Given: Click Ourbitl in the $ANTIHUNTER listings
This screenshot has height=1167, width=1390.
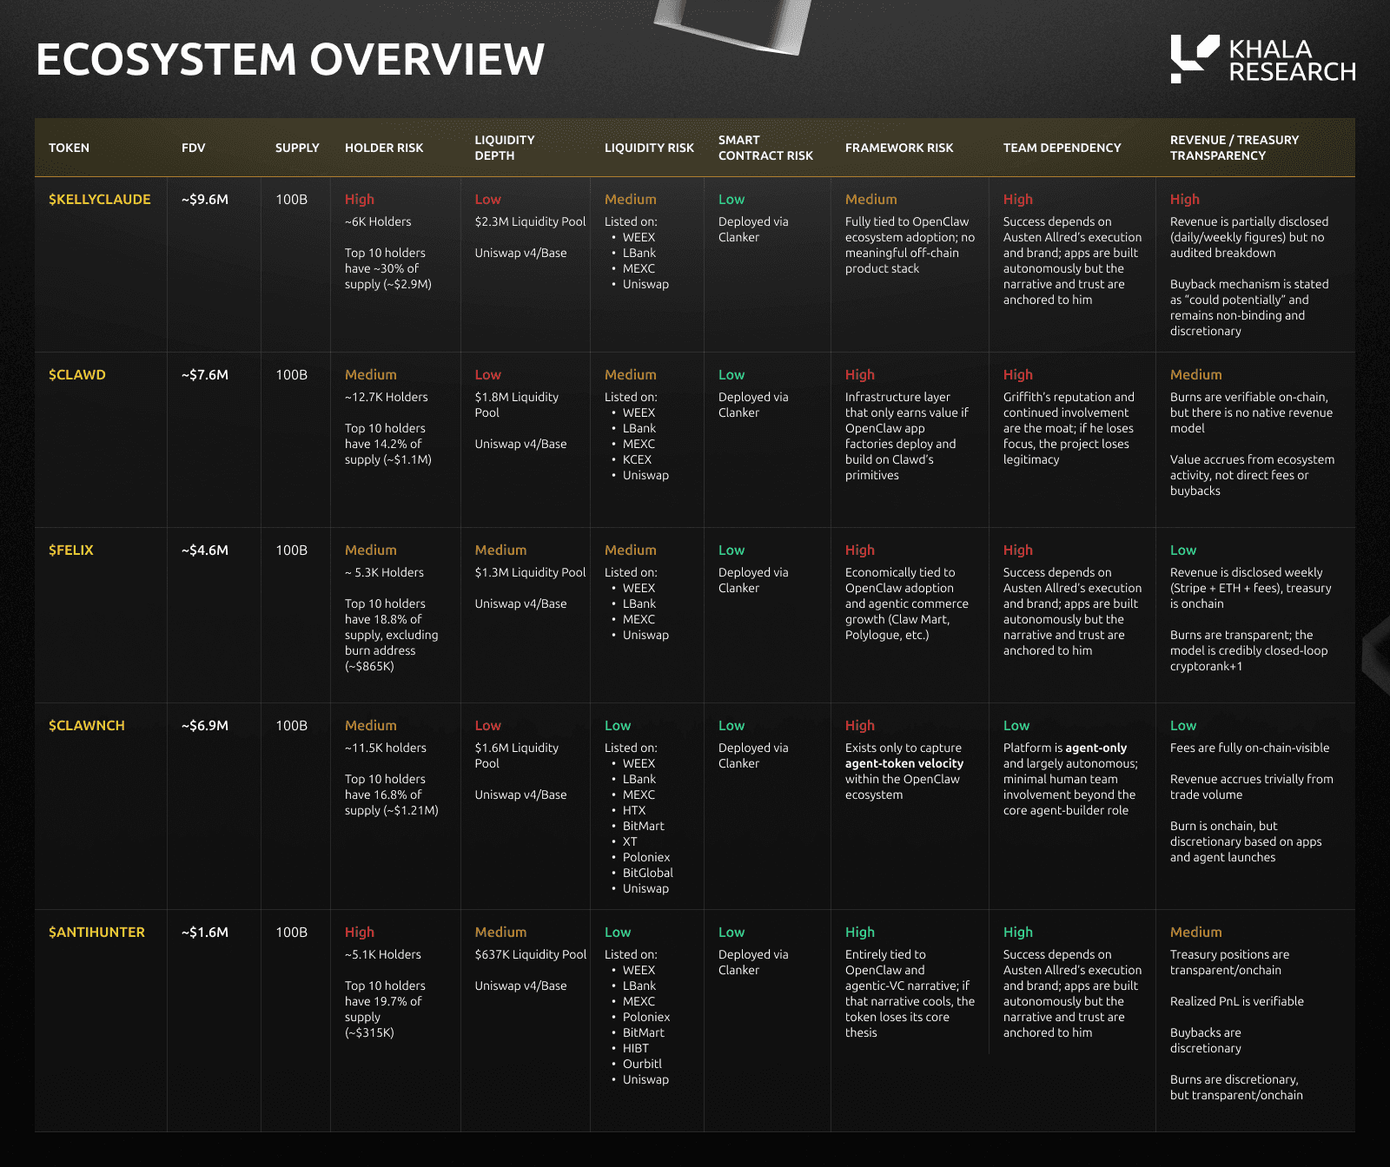Looking at the screenshot, I should (x=642, y=1064).
